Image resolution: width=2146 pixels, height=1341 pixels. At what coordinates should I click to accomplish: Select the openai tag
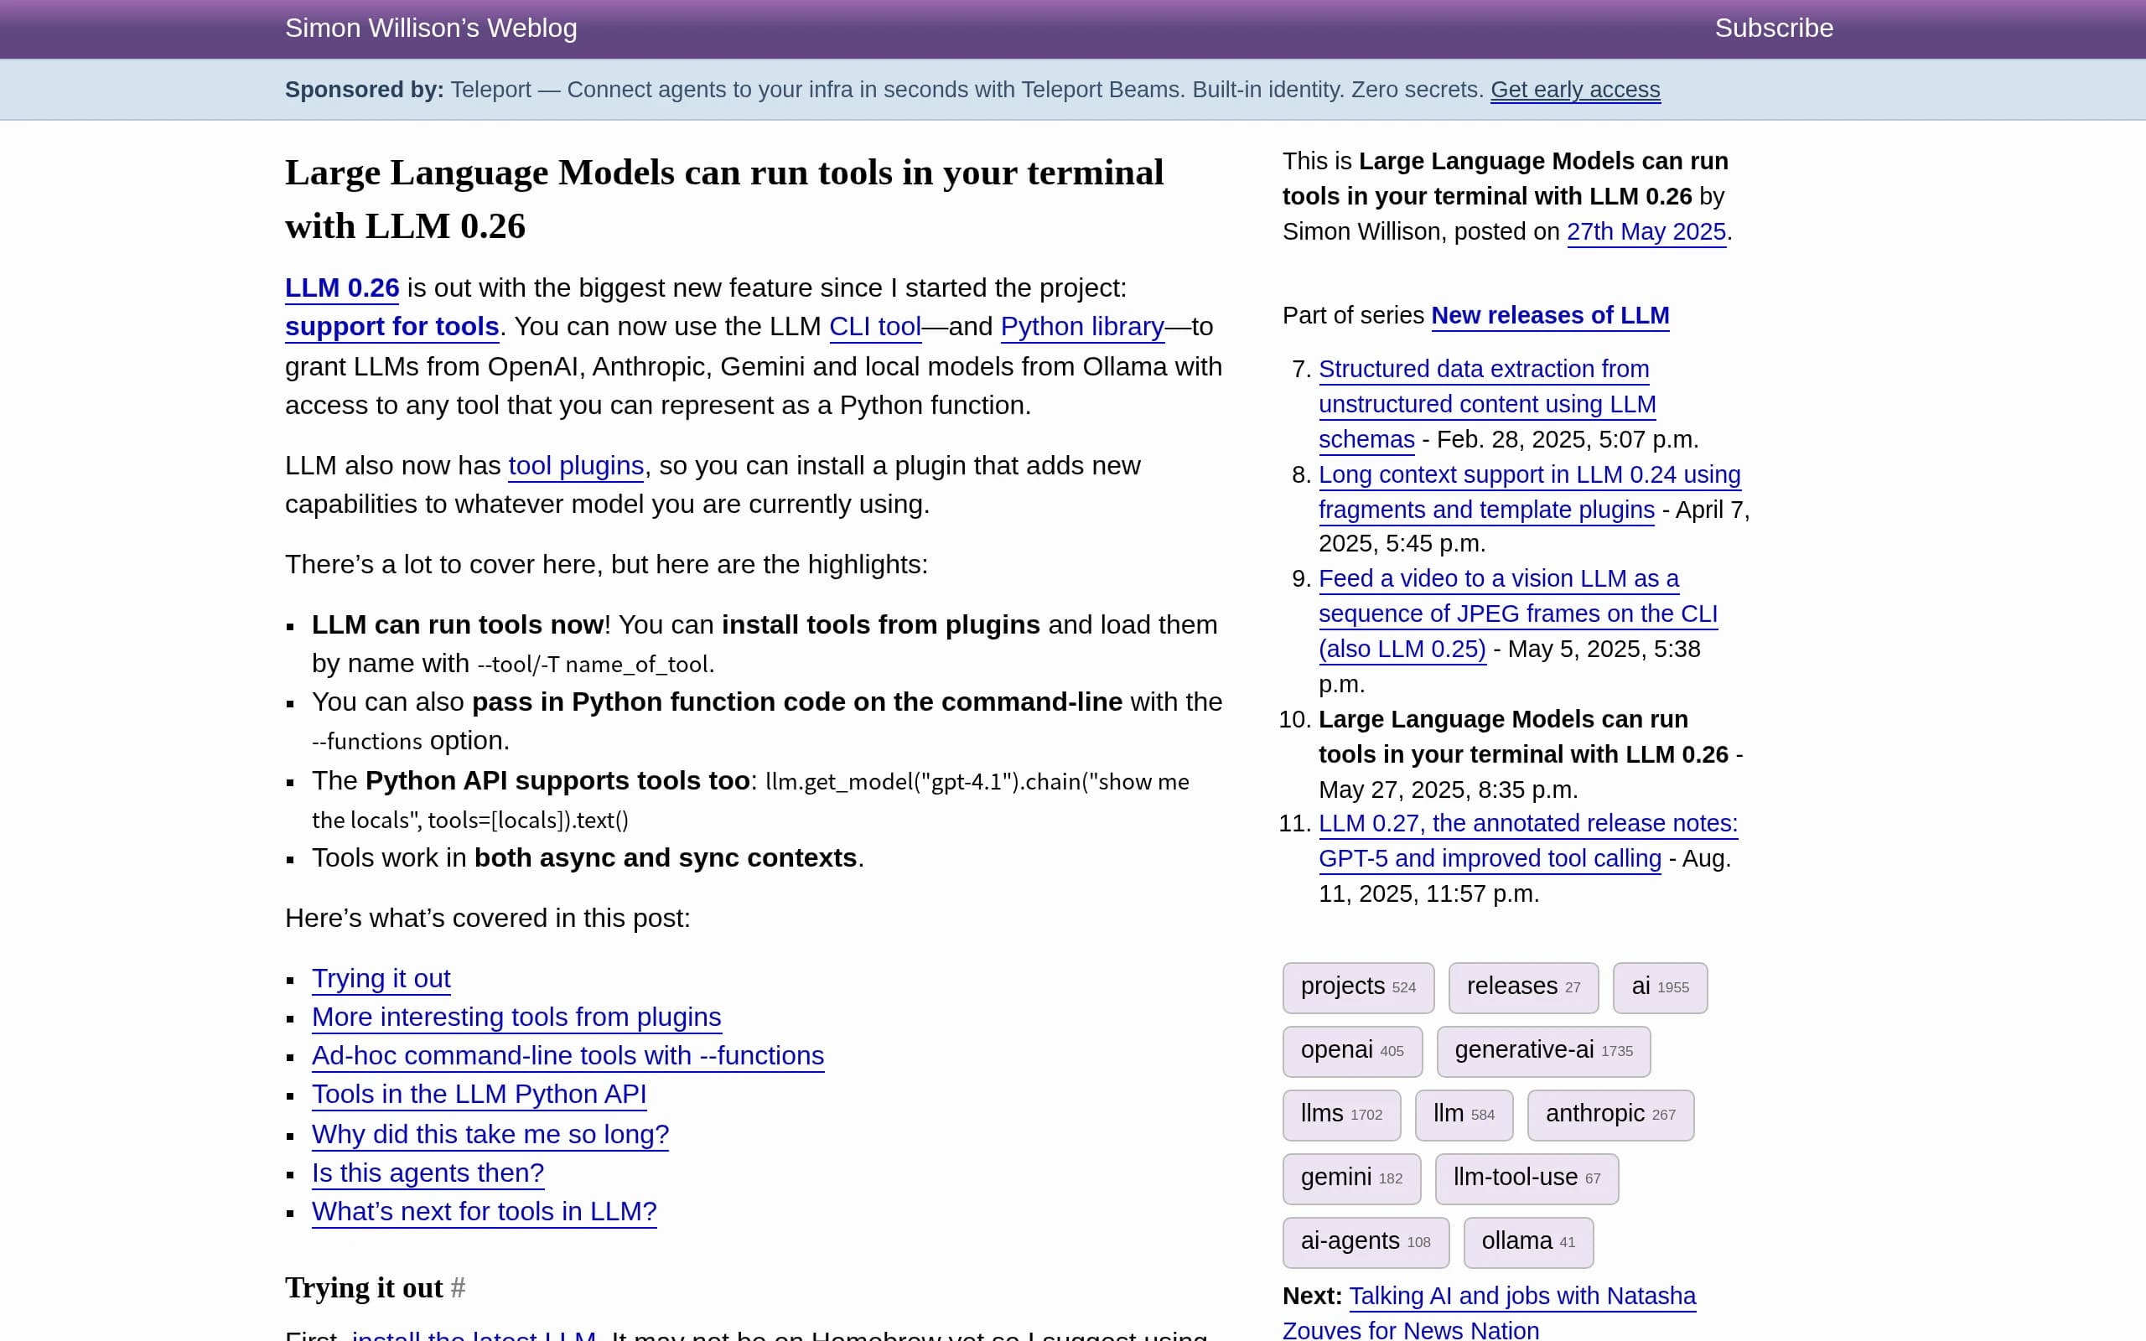coord(1351,1051)
